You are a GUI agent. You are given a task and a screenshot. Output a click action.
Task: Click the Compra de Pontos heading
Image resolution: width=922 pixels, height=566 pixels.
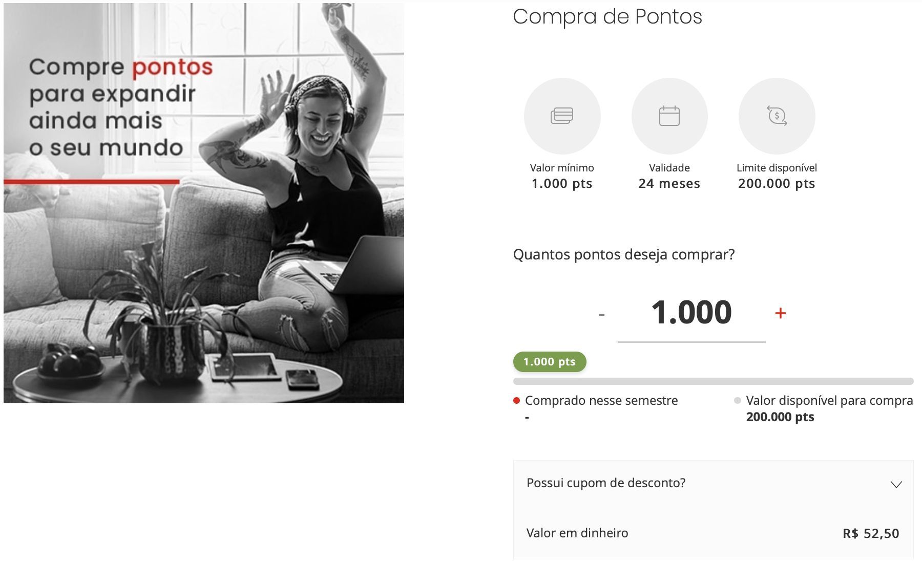point(607,16)
